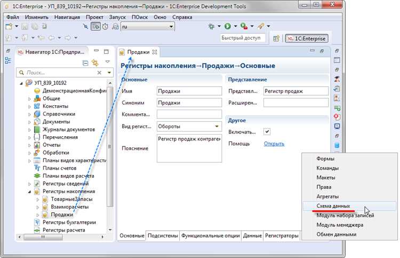
Task: Switch to the Функциональные опции tab
Action: (211, 236)
